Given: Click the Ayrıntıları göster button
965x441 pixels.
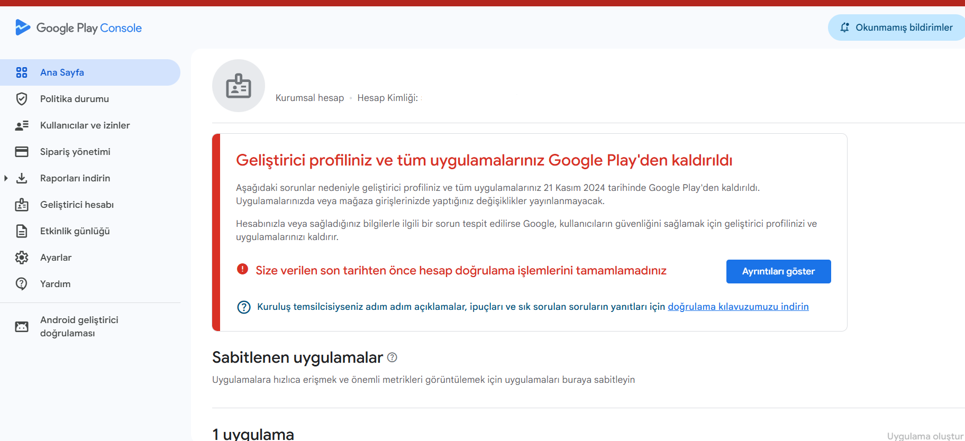Looking at the screenshot, I should 778,271.
